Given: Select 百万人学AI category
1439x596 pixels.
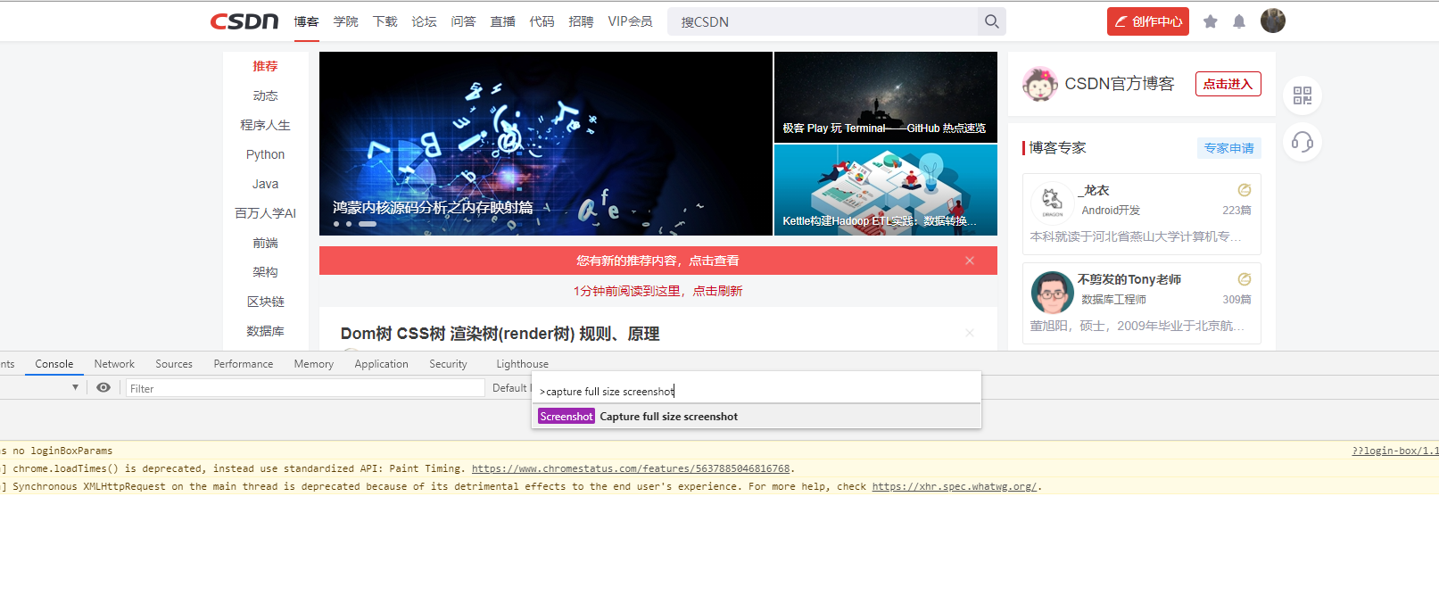Looking at the screenshot, I should coord(265,213).
